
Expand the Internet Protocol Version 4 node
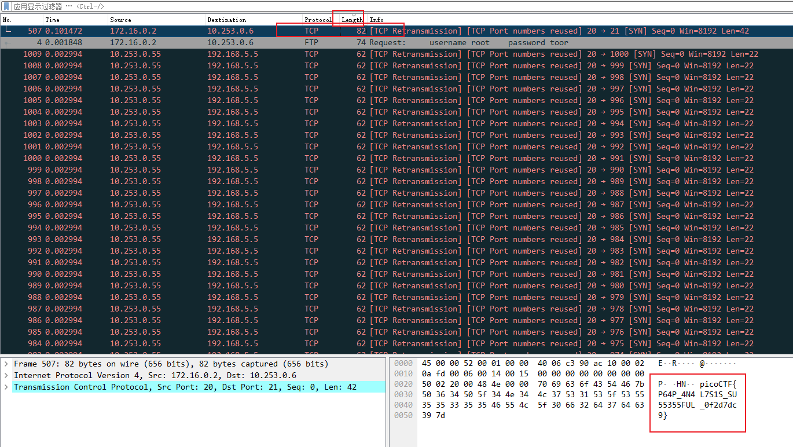6,376
